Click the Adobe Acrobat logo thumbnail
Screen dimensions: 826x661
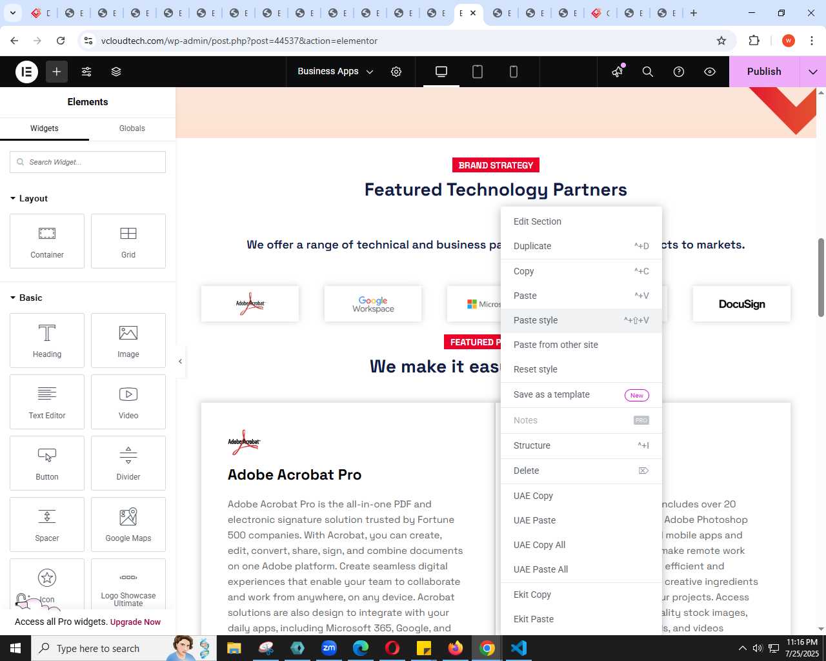[250, 304]
